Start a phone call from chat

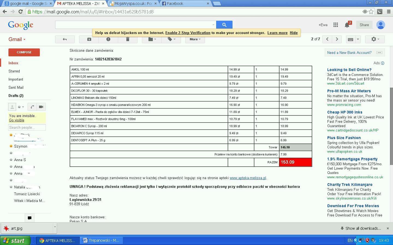point(32,107)
